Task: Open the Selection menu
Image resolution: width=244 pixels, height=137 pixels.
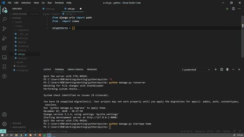Action: point(26,3)
